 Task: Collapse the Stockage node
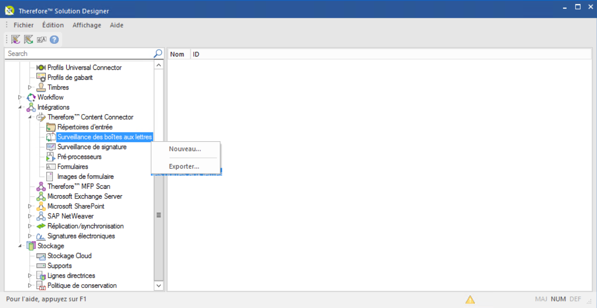(20, 246)
